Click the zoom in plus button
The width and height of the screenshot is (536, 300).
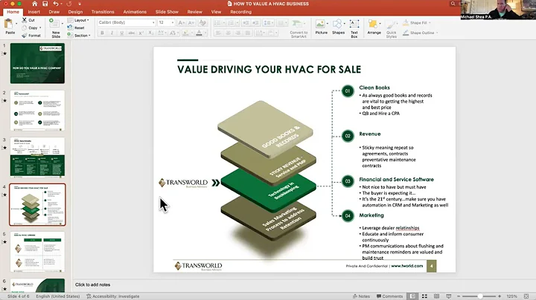click(x=500, y=296)
